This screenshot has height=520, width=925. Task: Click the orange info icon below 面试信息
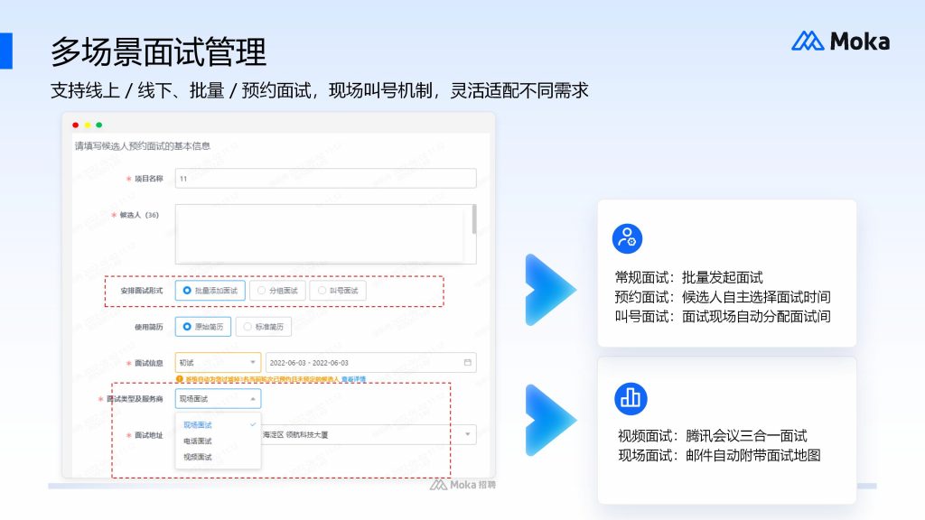(x=180, y=379)
